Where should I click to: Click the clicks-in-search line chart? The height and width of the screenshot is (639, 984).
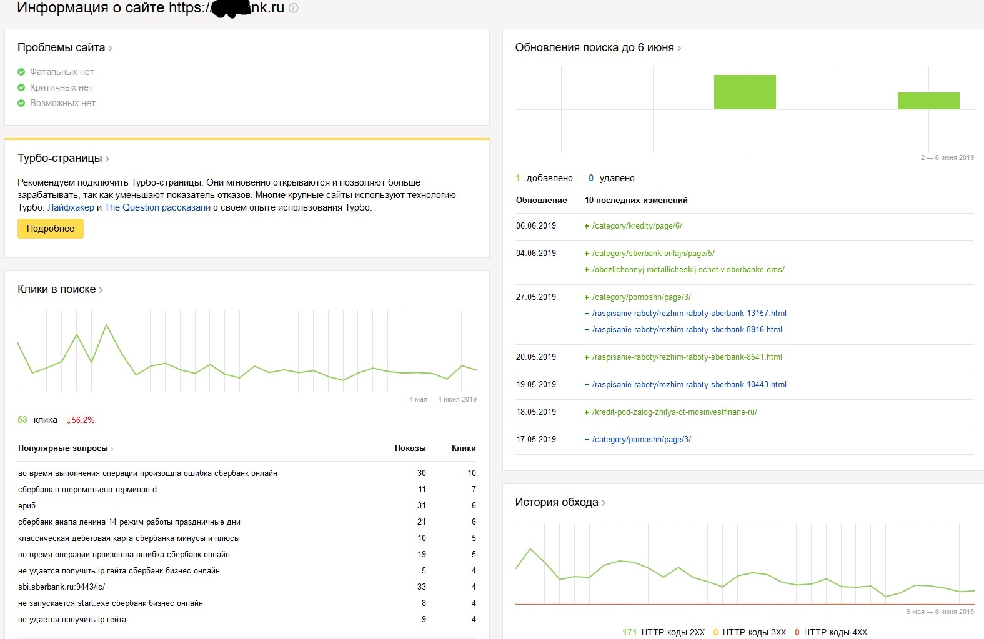click(x=247, y=351)
